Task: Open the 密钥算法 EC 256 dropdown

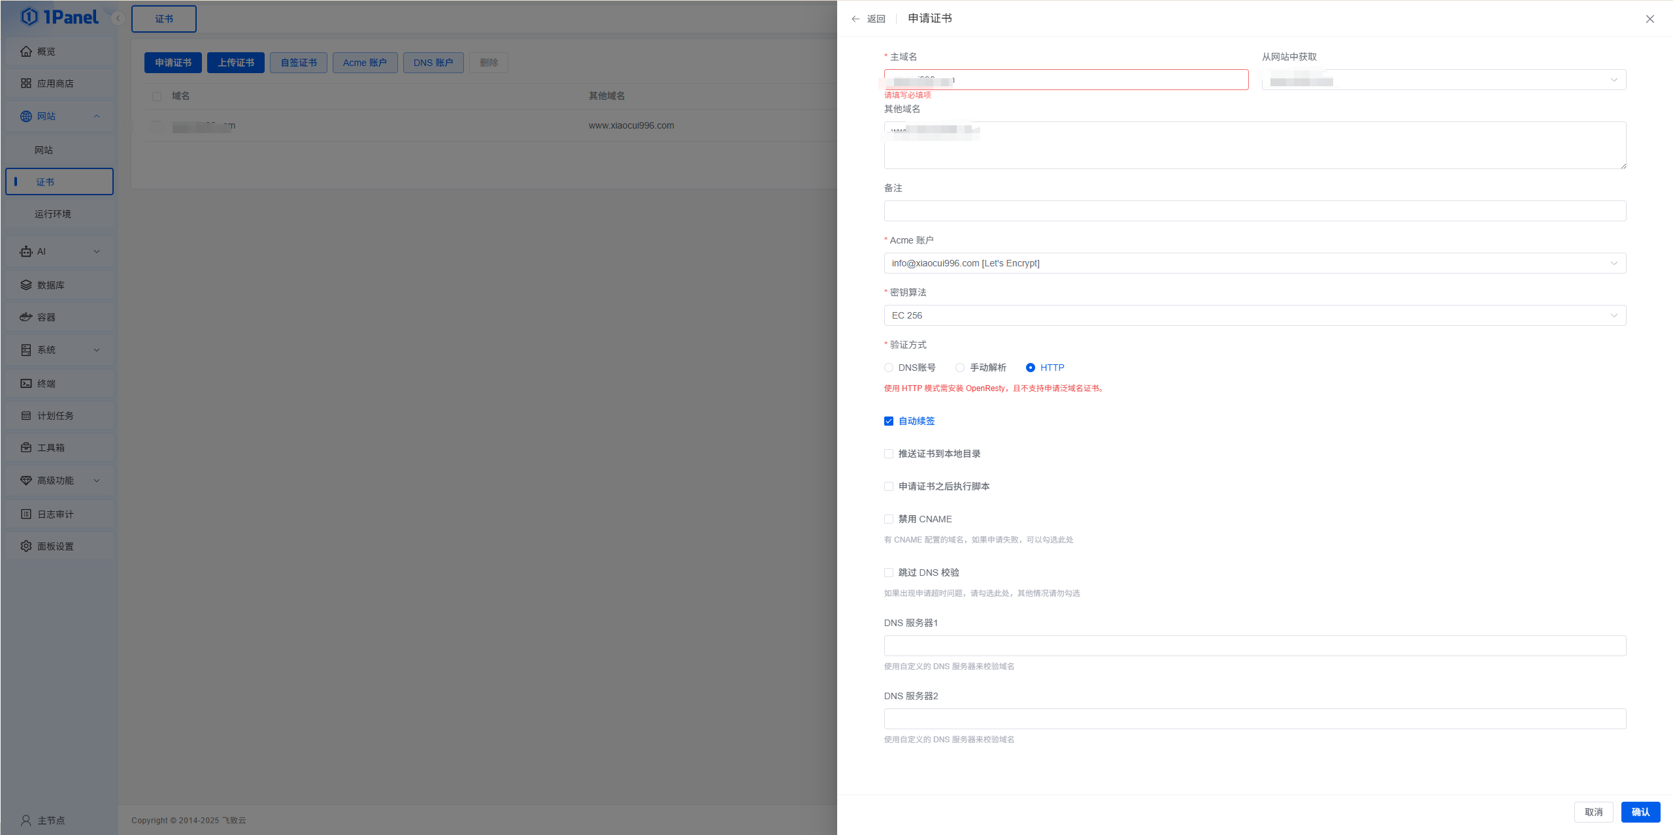Action: [1253, 315]
